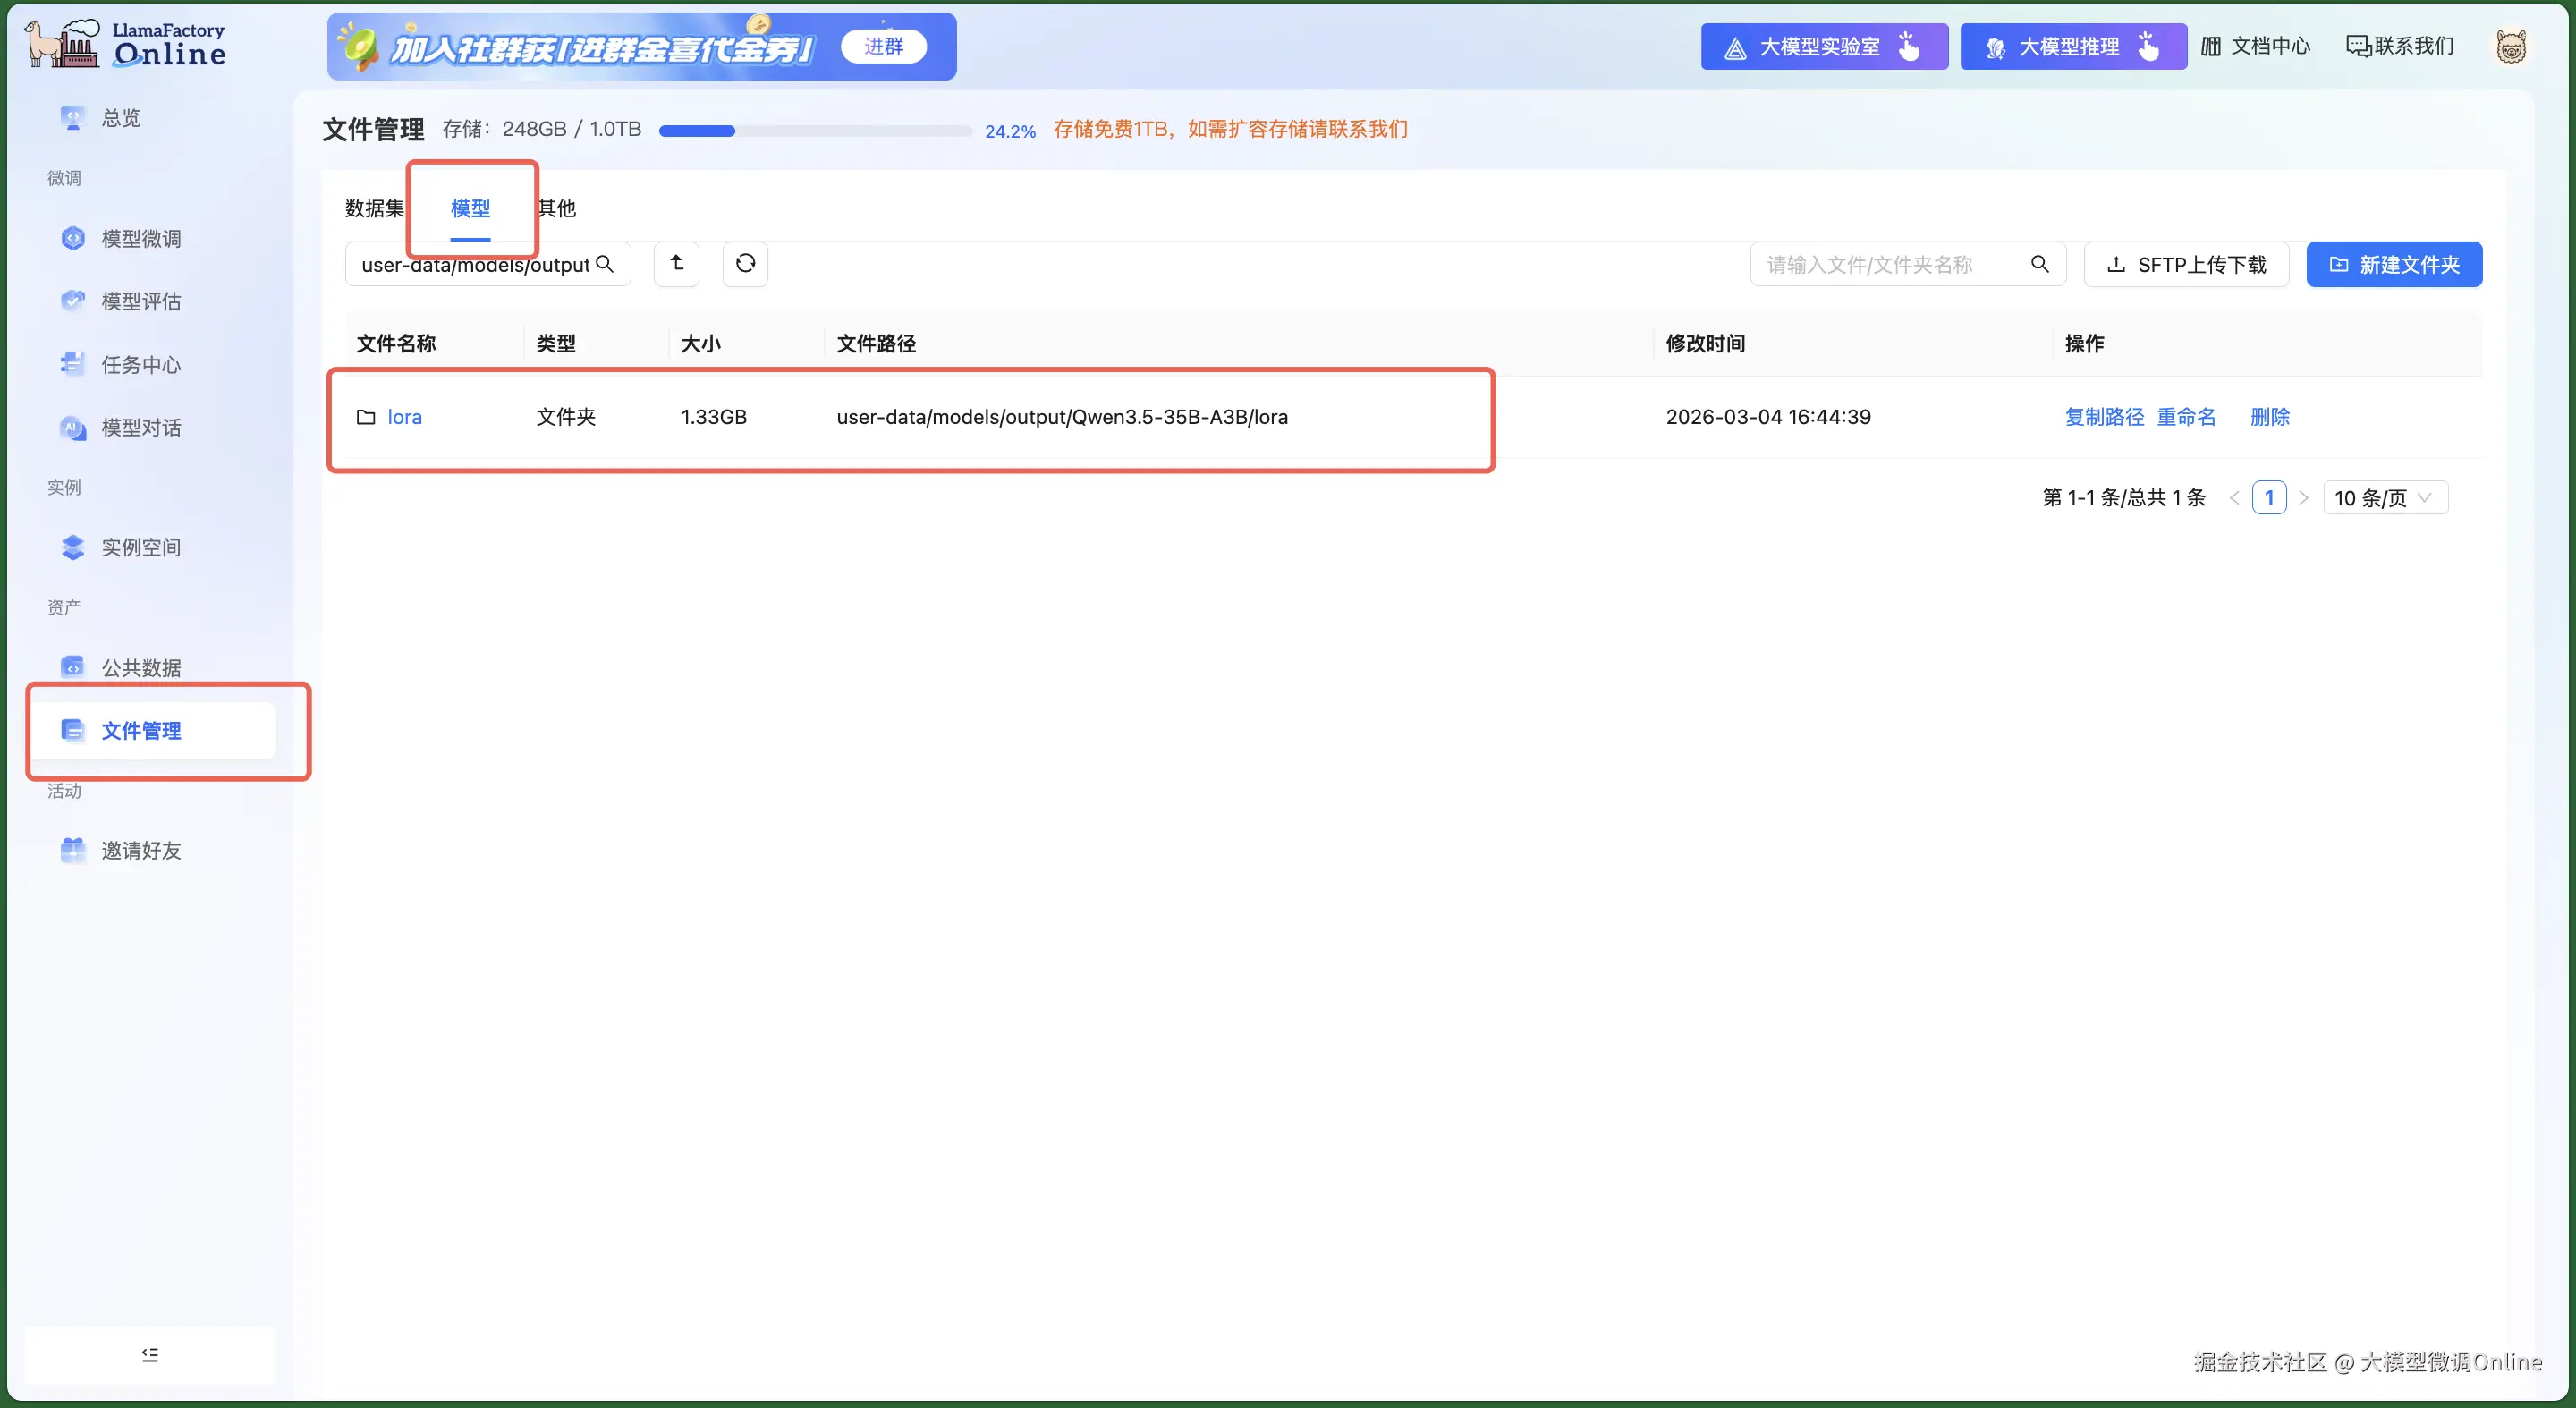Click the user avatar icon at top right
The width and height of the screenshot is (2576, 1408).
(x=2511, y=47)
